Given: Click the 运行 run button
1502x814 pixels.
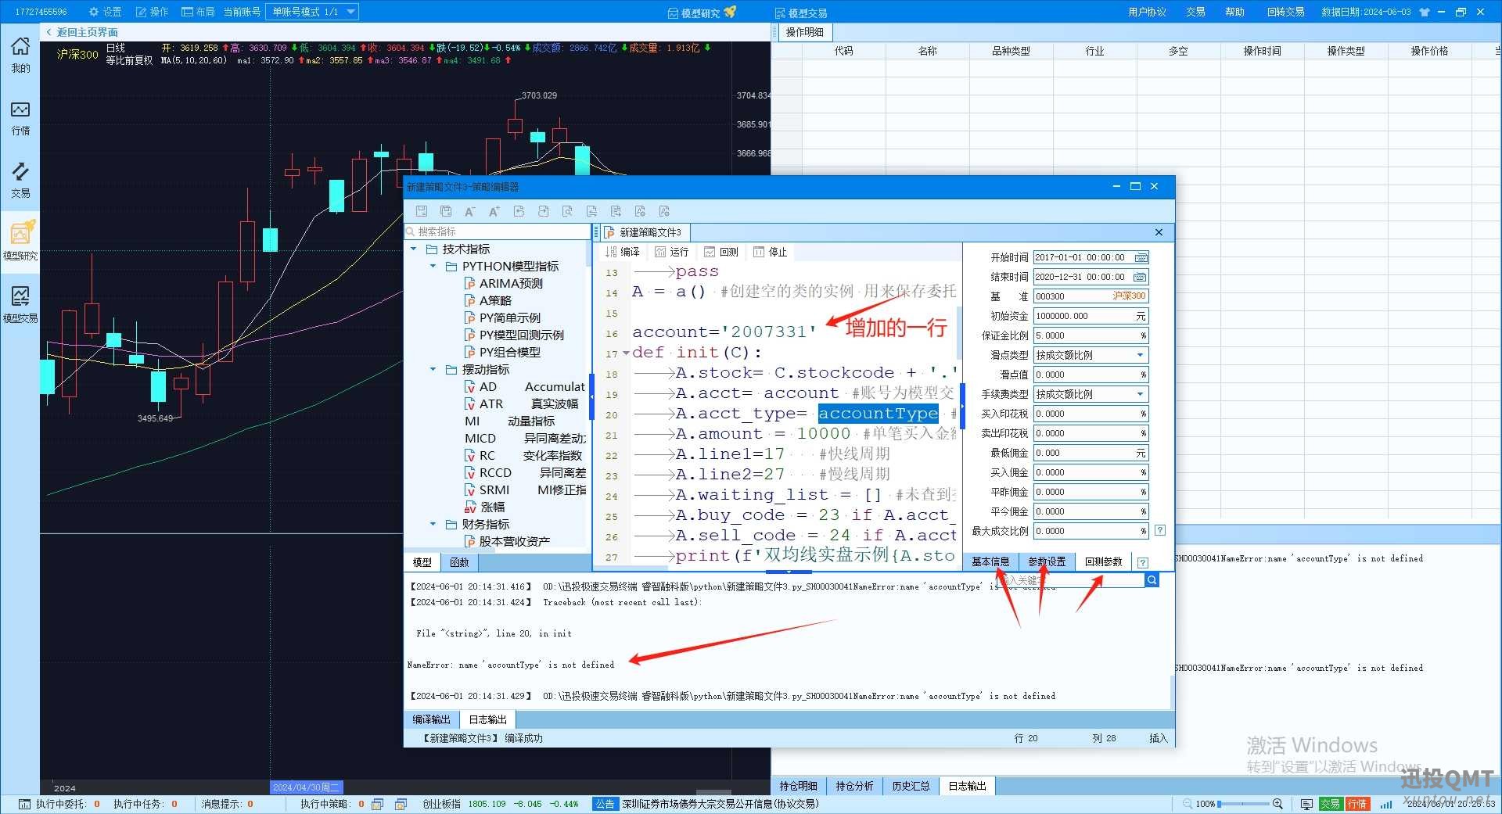Looking at the screenshot, I should (671, 252).
